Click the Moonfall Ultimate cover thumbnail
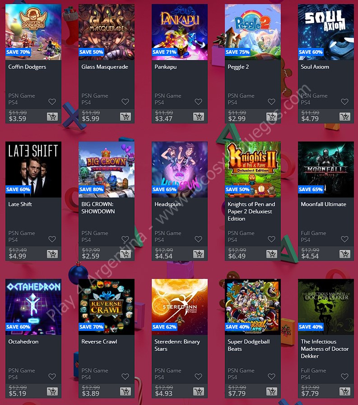358x405 pixels. pos(326,170)
